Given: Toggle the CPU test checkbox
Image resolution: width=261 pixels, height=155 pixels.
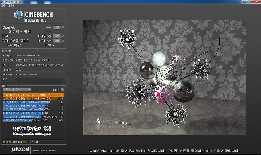Looking at the screenshot, I should pyautogui.click(x=63, y=36).
